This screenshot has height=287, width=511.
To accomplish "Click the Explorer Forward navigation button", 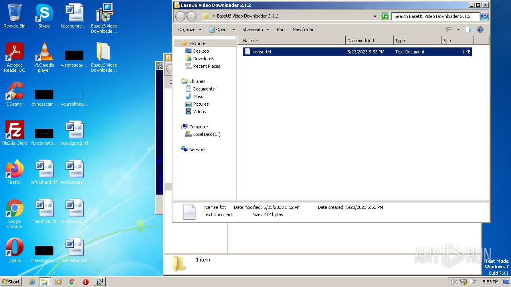I will [192, 16].
